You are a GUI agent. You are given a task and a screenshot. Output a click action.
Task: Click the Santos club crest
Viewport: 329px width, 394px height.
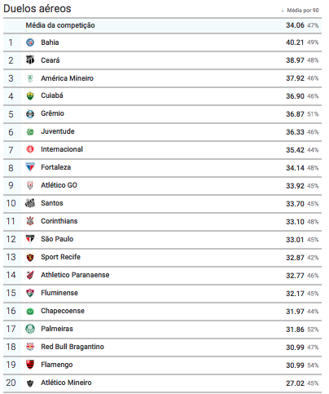click(x=30, y=203)
